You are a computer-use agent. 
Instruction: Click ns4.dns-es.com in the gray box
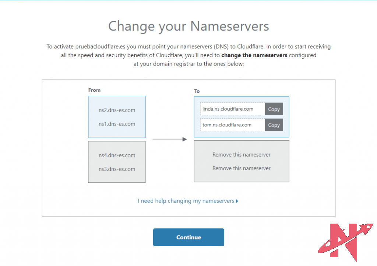point(117,155)
